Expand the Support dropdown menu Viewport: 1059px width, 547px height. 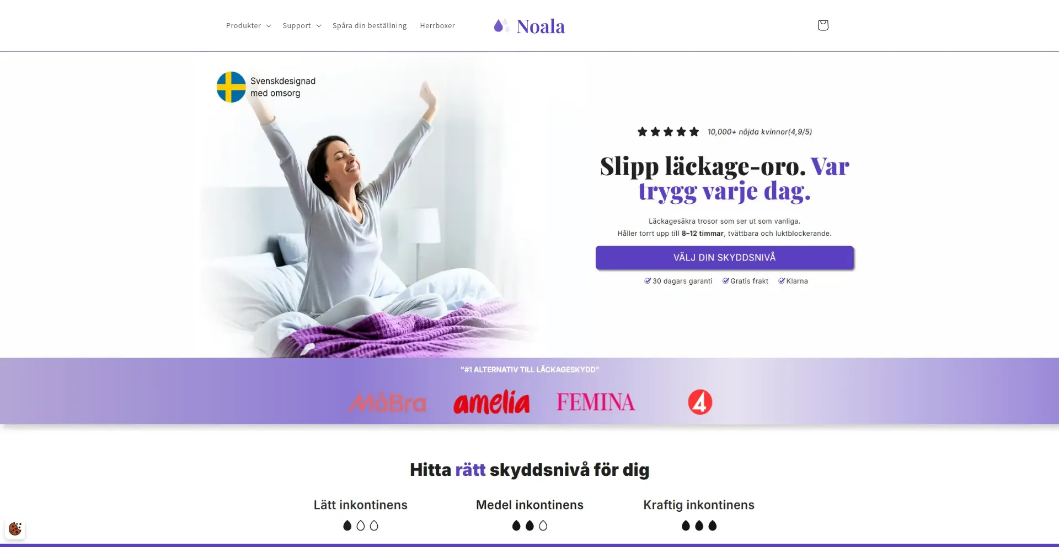[302, 26]
